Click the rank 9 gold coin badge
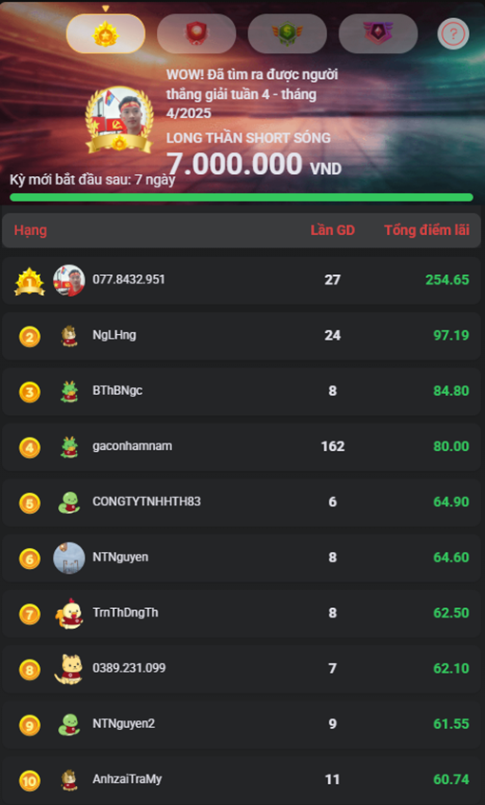 29,724
